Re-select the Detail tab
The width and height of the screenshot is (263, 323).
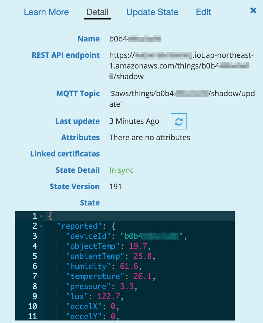(x=97, y=12)
